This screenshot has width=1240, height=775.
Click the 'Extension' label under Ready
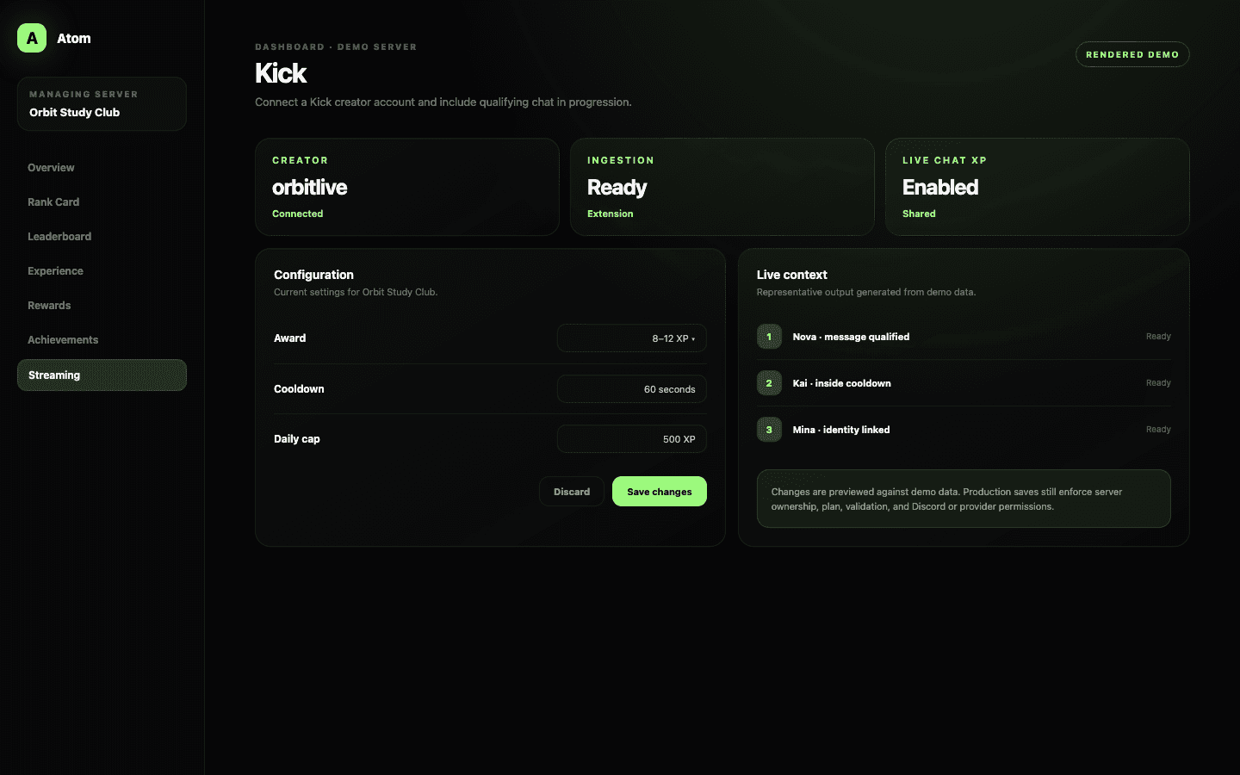610,214
